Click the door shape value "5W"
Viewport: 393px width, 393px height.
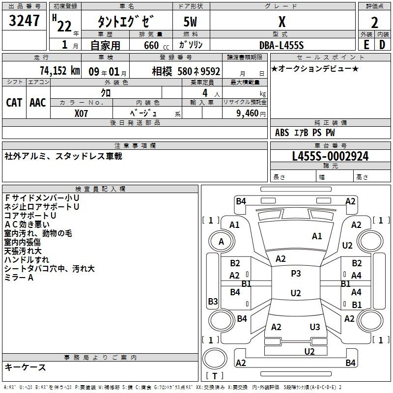tap(190, 22)
